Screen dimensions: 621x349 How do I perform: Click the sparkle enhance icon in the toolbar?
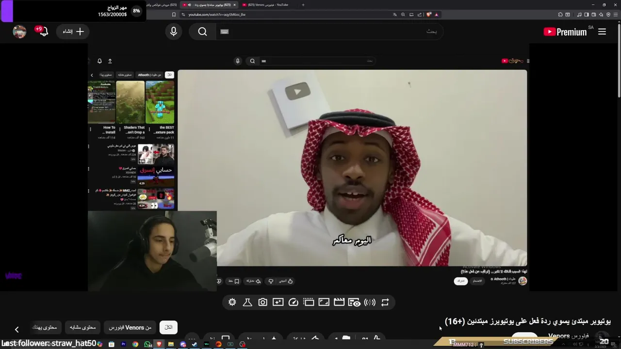click(x=278, y=302)
